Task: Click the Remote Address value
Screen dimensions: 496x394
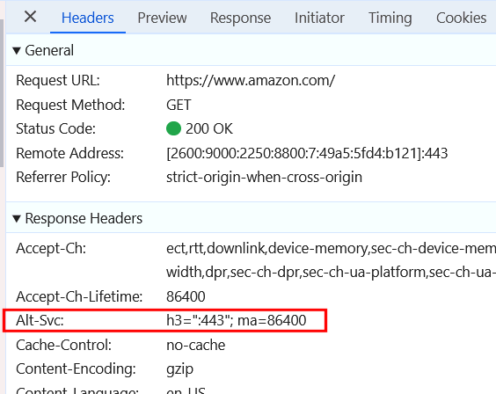Action: tap(307, 153)
